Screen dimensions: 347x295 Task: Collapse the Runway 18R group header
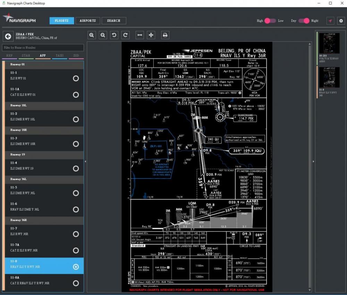(44, 130)
